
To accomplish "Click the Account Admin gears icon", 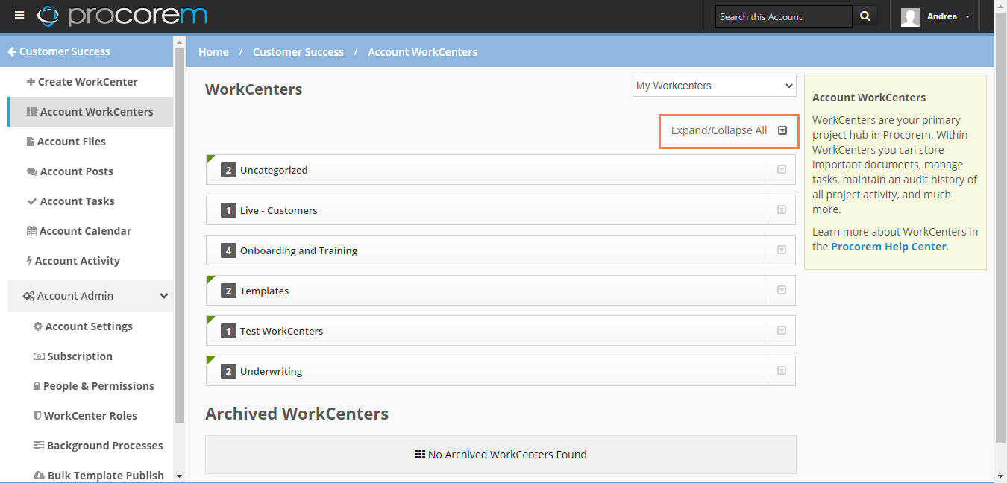I will click(28, 296).
